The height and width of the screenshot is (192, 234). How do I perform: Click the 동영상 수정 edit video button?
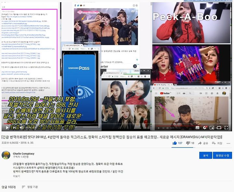222,155
